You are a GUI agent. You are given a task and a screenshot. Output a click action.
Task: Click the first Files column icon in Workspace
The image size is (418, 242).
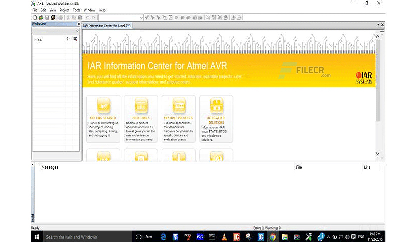(68, 39)
